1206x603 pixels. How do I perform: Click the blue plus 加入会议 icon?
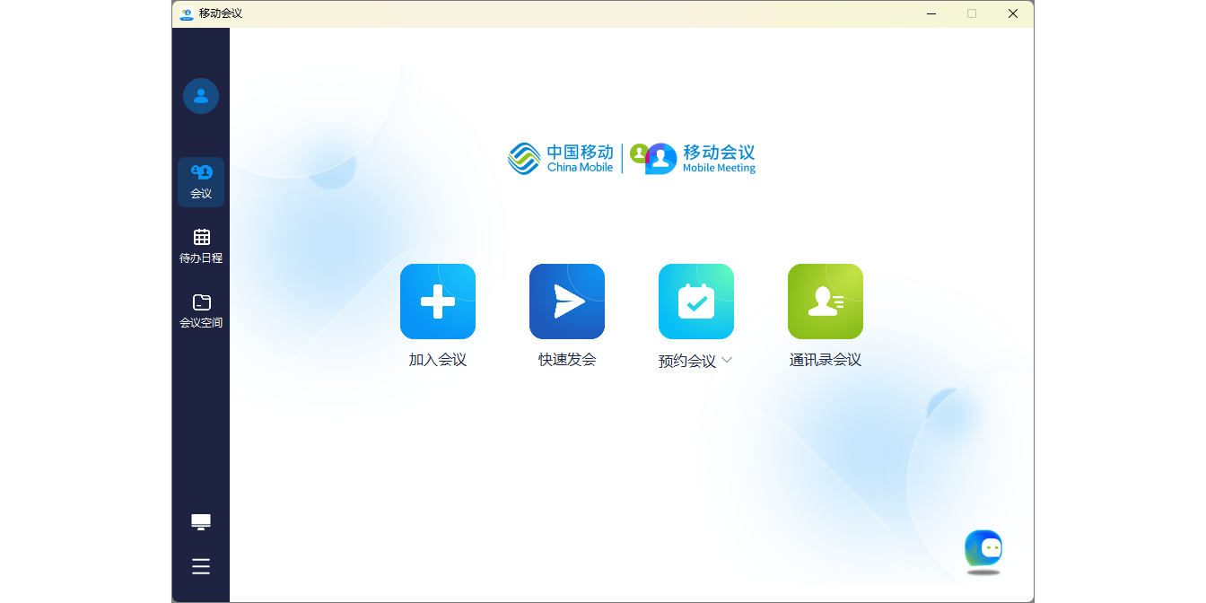[438, 301]
